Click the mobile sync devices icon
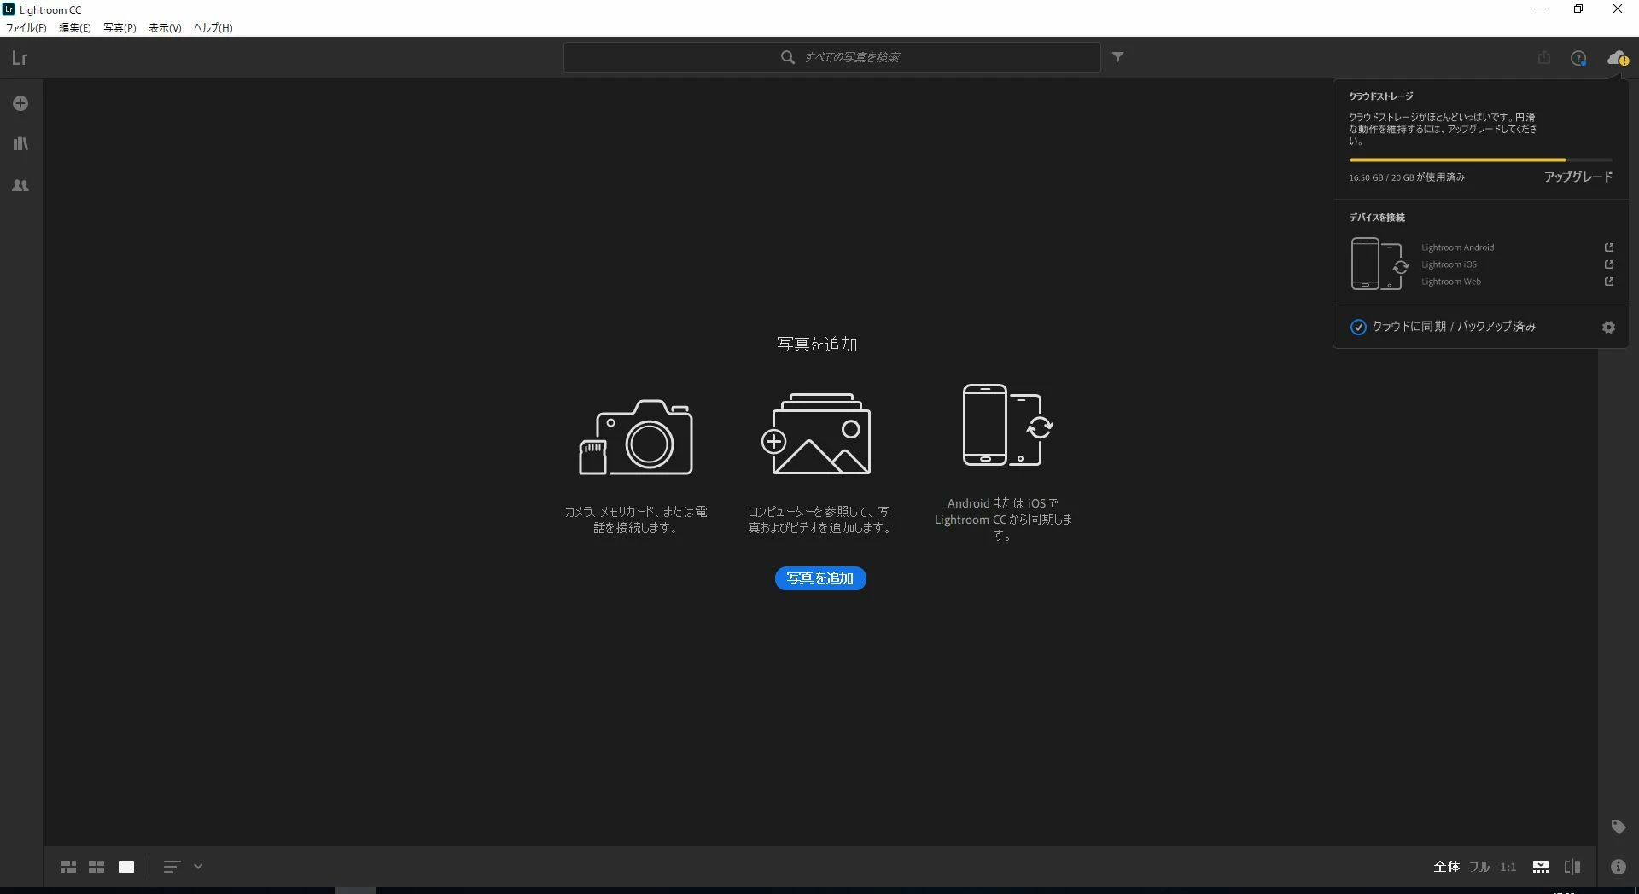This screenshot has height=894, width=1639. coord(1007,425)
